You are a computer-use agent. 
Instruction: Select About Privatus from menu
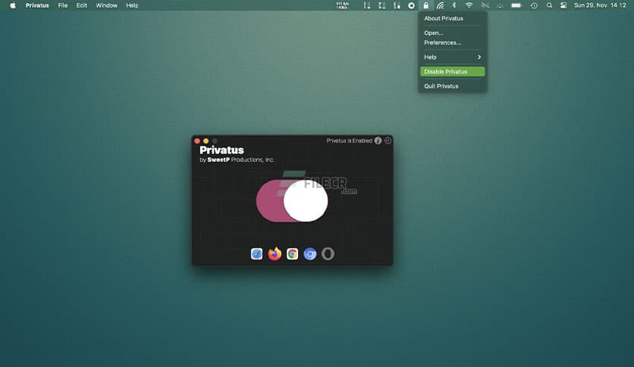453,18
